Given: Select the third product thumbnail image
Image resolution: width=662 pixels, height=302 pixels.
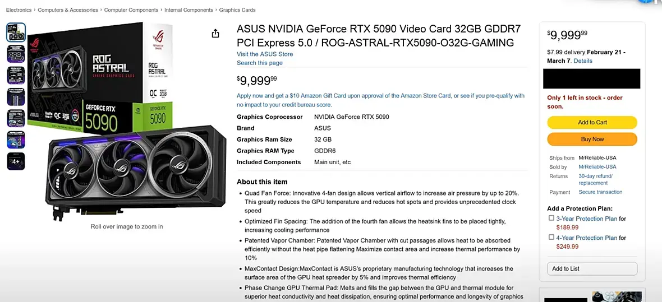Looking at the screenshot, I should tap(16, 75).
